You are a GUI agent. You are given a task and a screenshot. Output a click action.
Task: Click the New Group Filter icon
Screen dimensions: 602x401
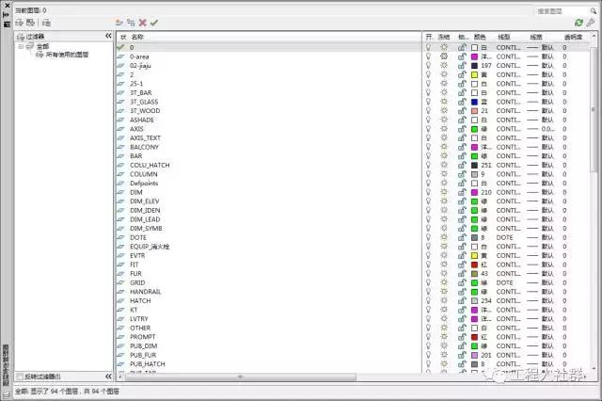[x=30, y=23]
